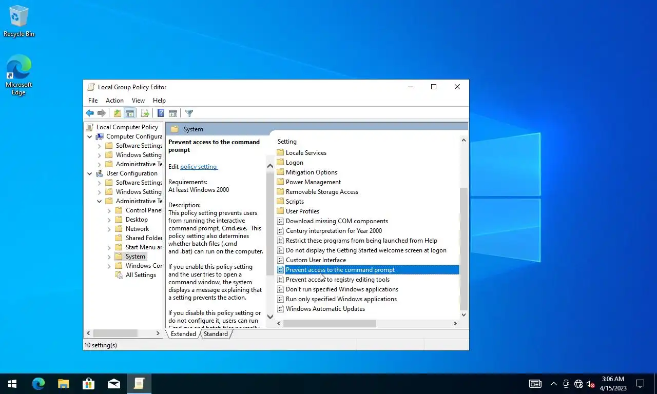Open Microsoft Store from the taskbar
The height and width of the screenshot is (394, 657).
click(88, 383)
